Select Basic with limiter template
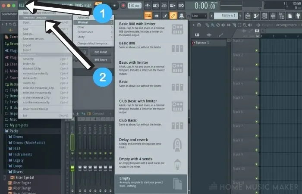Image resolution: width=302 pixels, height=194 pixels. pyautogui.click(x=151, y=68)
